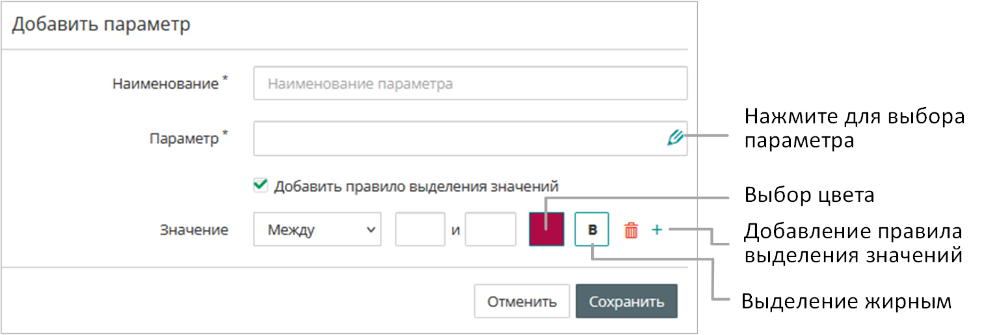
Task: Click the pencil icon to choose a parameter
Action: (x=675, y=138)
